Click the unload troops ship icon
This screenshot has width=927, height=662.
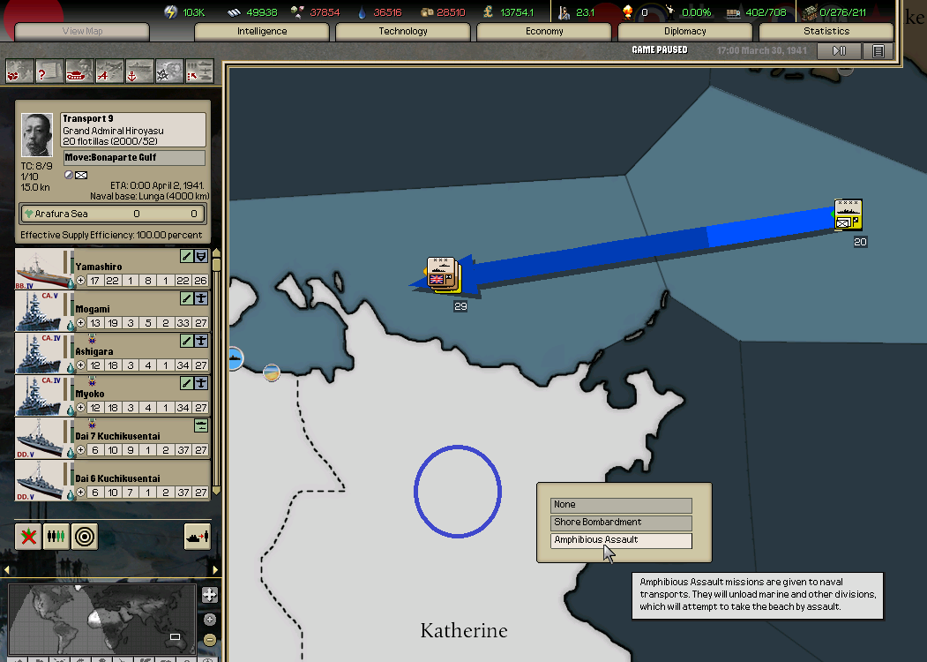pos(197,536)
